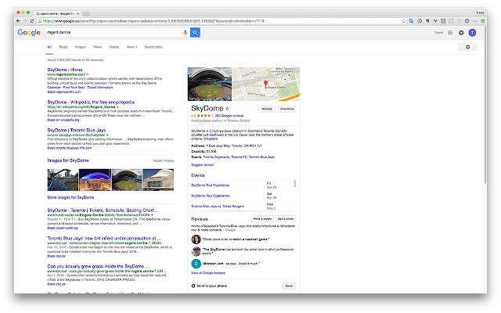The image size is (501, 313).
Task: Reload the page with the refresh icon
Action: tap(32, 21)
